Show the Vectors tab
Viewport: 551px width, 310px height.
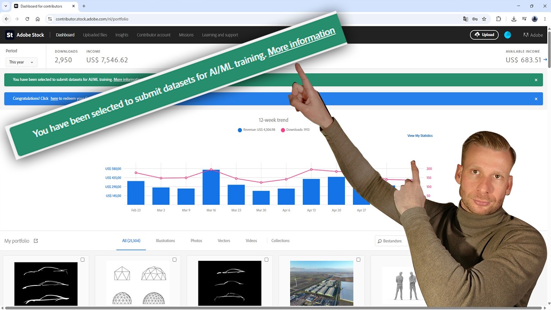click(224, 241)
